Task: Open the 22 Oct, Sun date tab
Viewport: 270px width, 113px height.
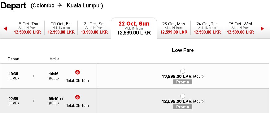Action: point(134,28)
